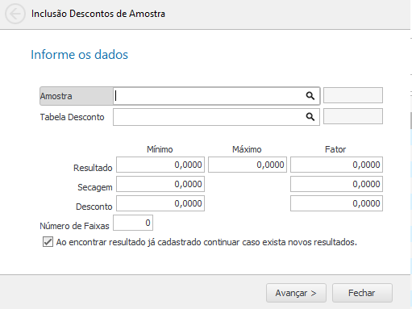Select the Resultado Mínimo field
Viewport: 412px width, 309px height.
click(160, 165)
